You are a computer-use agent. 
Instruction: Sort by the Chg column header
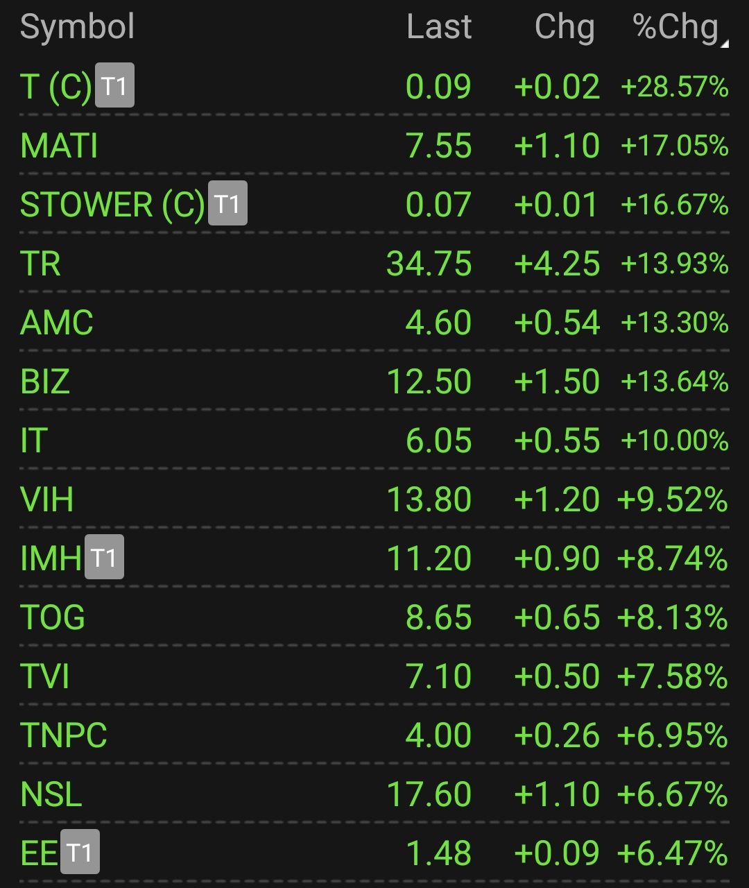tap(565, 28)
